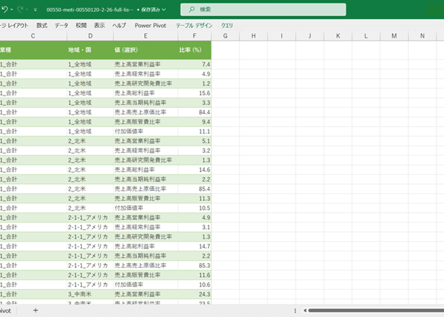Open the Quick Access Toolbar customize arrow
444x317 pixels.
[36, 10]
